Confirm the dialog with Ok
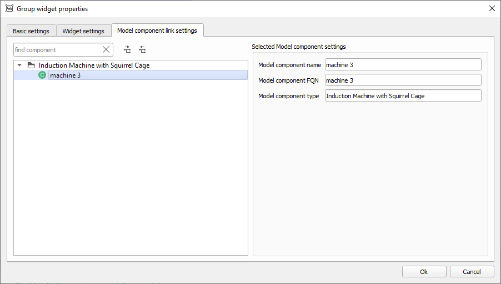501x284 pixels. pos(424,272)
